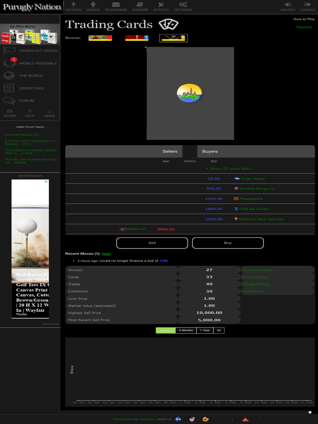Open the Collections link on the right
The image size is (318, 424).
click(253, 291)
